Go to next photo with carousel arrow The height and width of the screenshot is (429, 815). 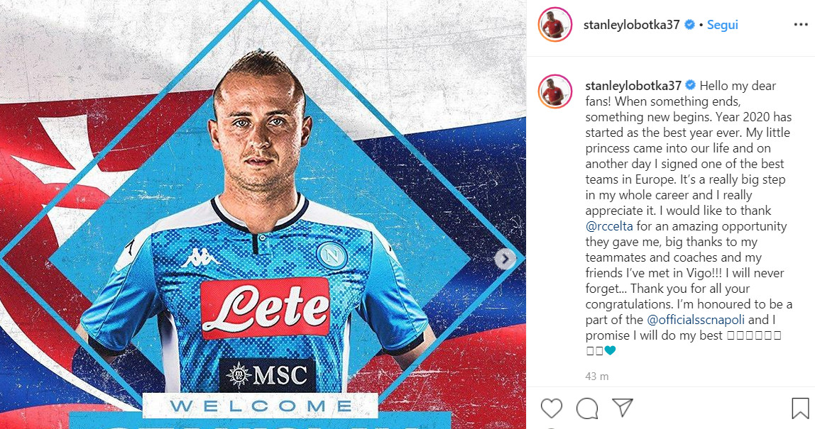tap(504, 259)
